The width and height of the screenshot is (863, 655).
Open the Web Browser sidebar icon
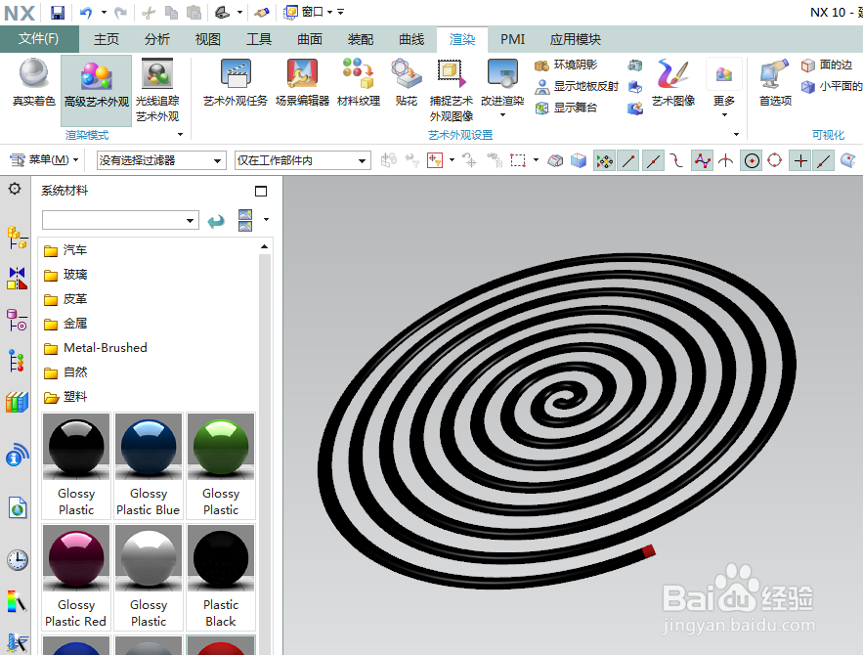[17, 507]
